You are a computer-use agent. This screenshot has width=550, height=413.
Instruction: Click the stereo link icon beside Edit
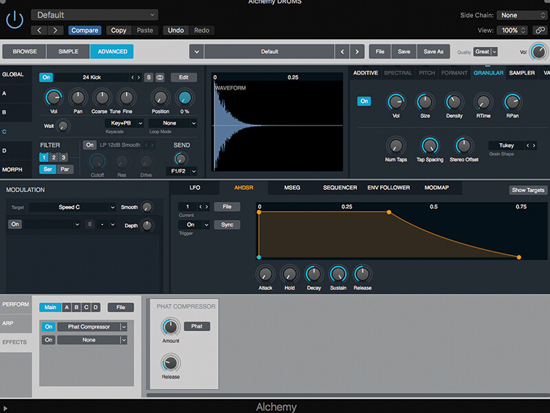[x=160, y=77]
